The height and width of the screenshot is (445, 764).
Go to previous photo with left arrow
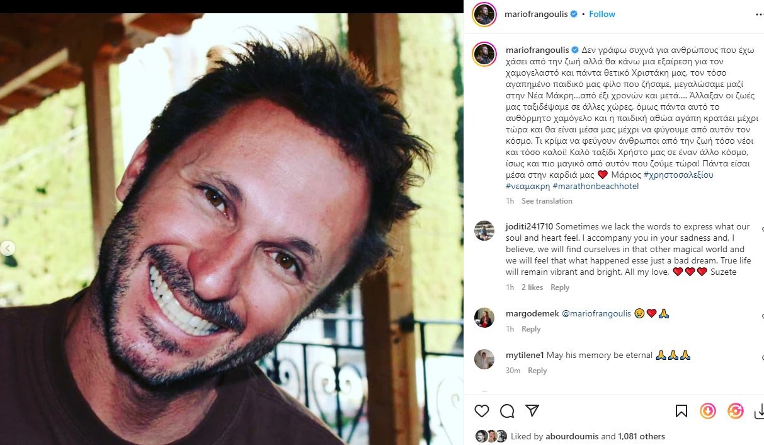(x=8, y=248)
